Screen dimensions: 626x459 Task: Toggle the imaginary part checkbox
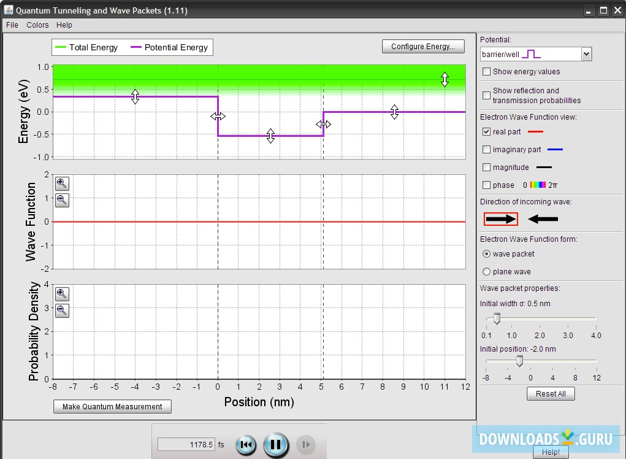tap(486, 149)
